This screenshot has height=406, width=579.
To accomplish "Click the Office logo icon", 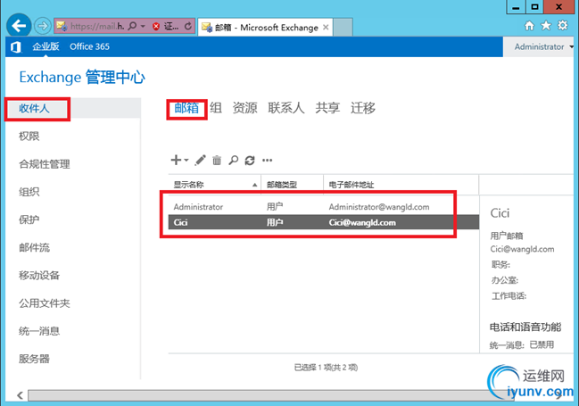I will tap(16, 47).
